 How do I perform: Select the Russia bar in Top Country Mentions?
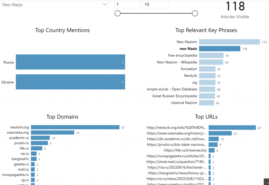(70, 62)
